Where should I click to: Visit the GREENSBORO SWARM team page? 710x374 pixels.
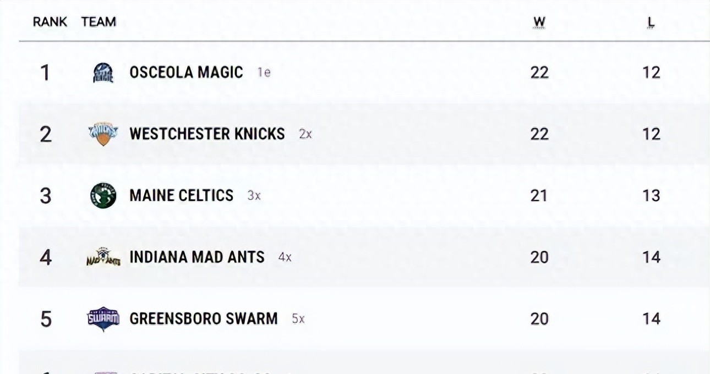coord(203,319)
